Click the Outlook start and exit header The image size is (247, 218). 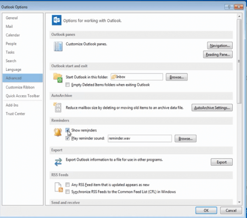[141, 66]
